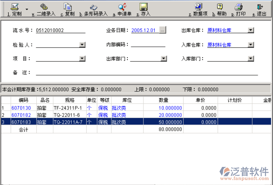Click the 二维录入 toolbar icon
Screen dimensions: 273x185
click(x=43, y=7)
